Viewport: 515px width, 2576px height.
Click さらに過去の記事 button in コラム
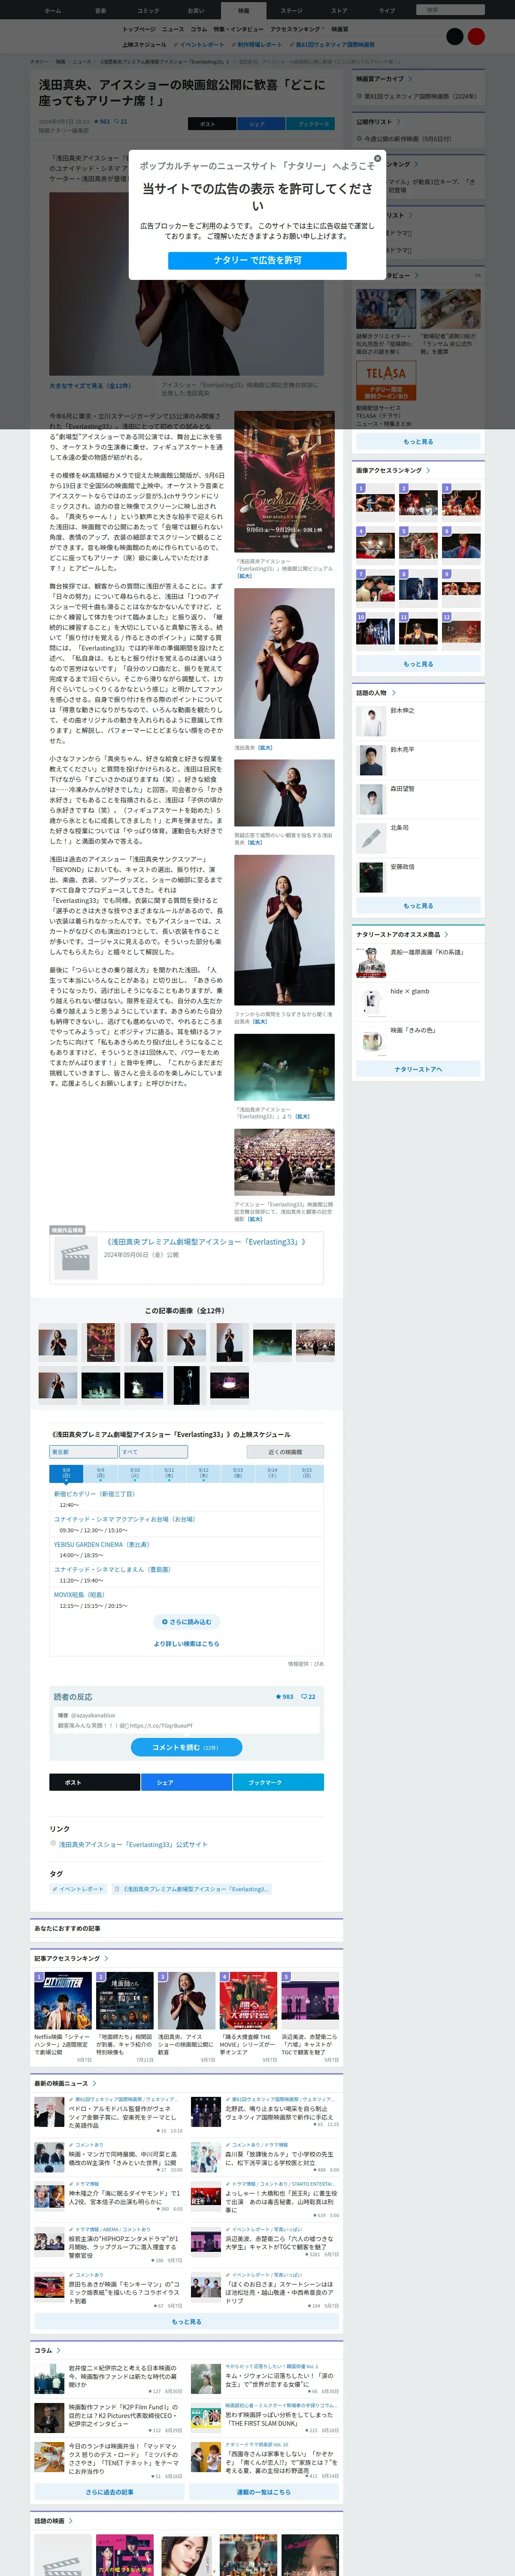point(109,2491)
